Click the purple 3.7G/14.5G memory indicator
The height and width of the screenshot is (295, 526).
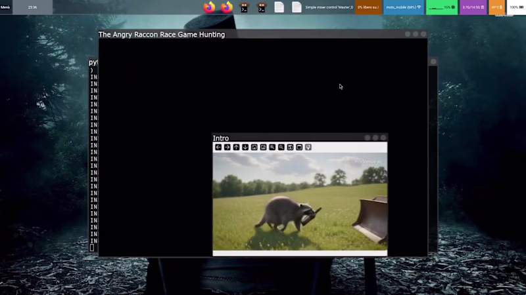[x=473, y=7]
